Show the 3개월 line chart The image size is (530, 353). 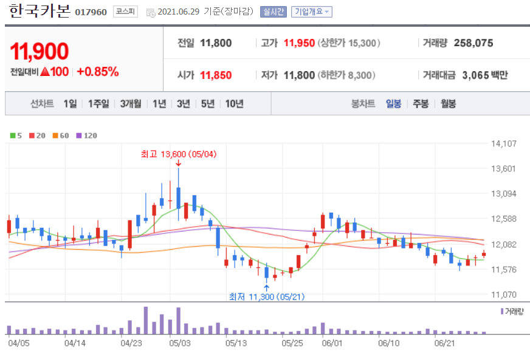pos(131,104)
